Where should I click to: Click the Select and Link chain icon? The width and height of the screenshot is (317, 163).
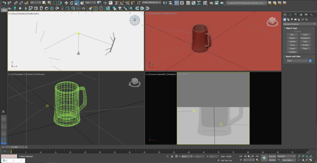click(16, 2)
